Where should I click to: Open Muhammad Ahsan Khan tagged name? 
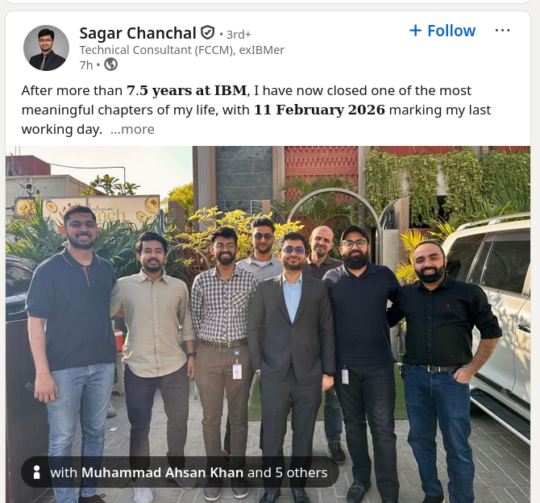click(x=162, y=472)
